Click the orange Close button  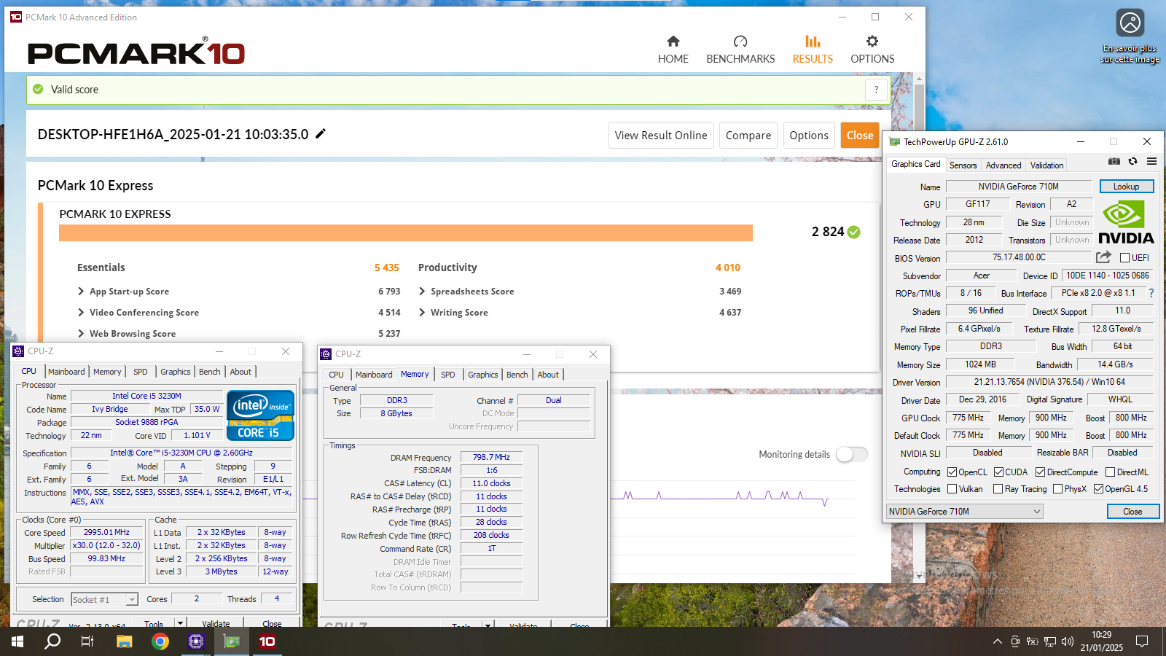click(860, 136)
